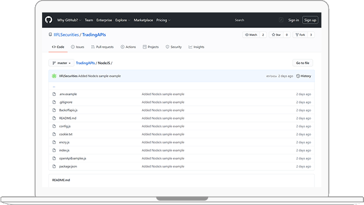
Task: Open the stargazers count showing 0
Action: (287, 35)
